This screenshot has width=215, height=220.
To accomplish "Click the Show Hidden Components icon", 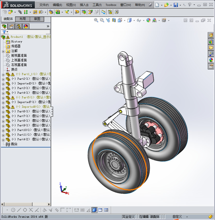I will coord(51,12).
